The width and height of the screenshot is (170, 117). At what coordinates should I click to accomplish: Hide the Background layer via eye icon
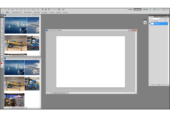[150, 23]
